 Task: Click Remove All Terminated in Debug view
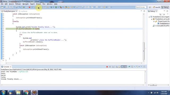tap(160, 14)
